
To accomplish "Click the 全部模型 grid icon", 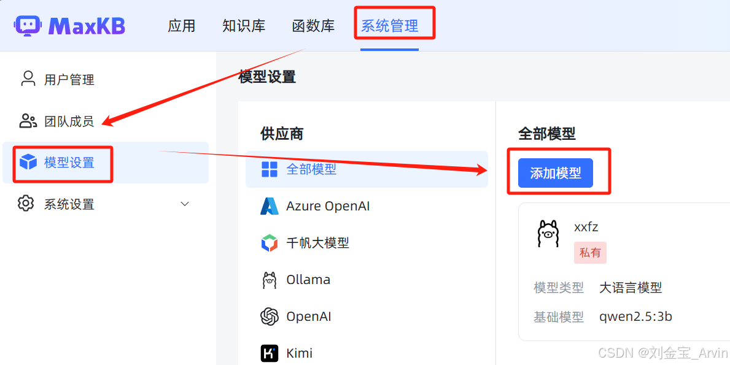I will (x=270, y=169).
